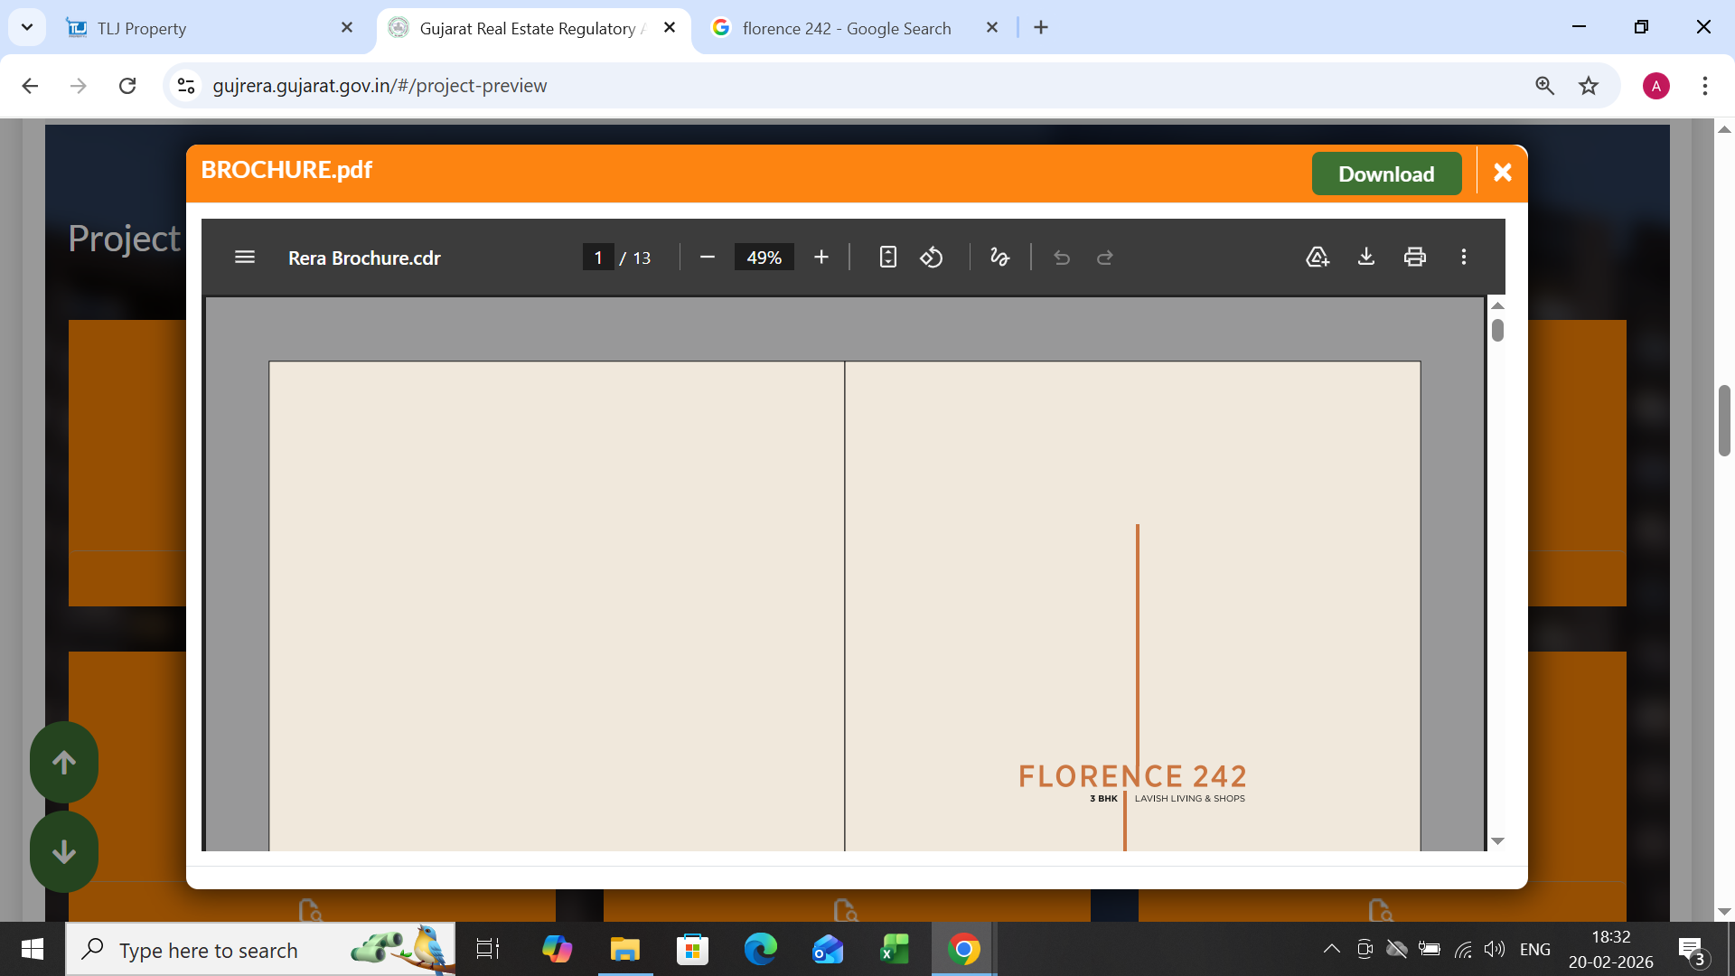Image resolution: width=1735 pixels, height=976 pixels.
Task: Rotate the PDF counterclockwise
Action: click(932, 258)
